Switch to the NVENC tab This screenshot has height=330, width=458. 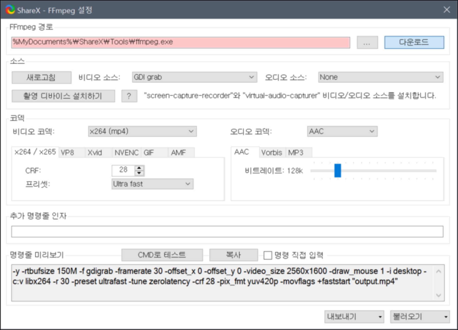coord(127,153)
